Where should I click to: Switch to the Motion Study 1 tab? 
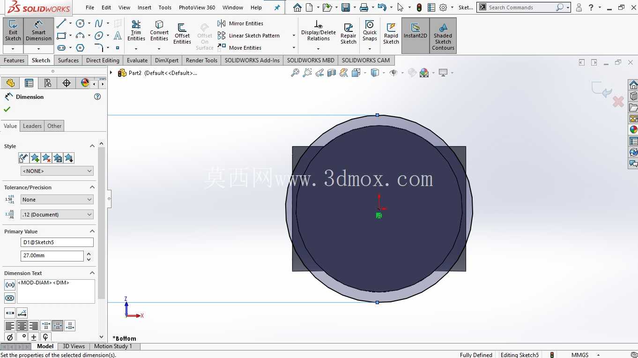pyautogui.click(x=113, y=346)
